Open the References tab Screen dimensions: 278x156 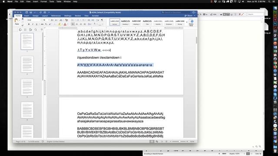(56, 16)
